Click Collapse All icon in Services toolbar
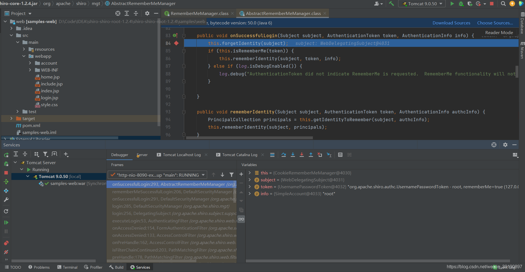 [x=25, y=154]
